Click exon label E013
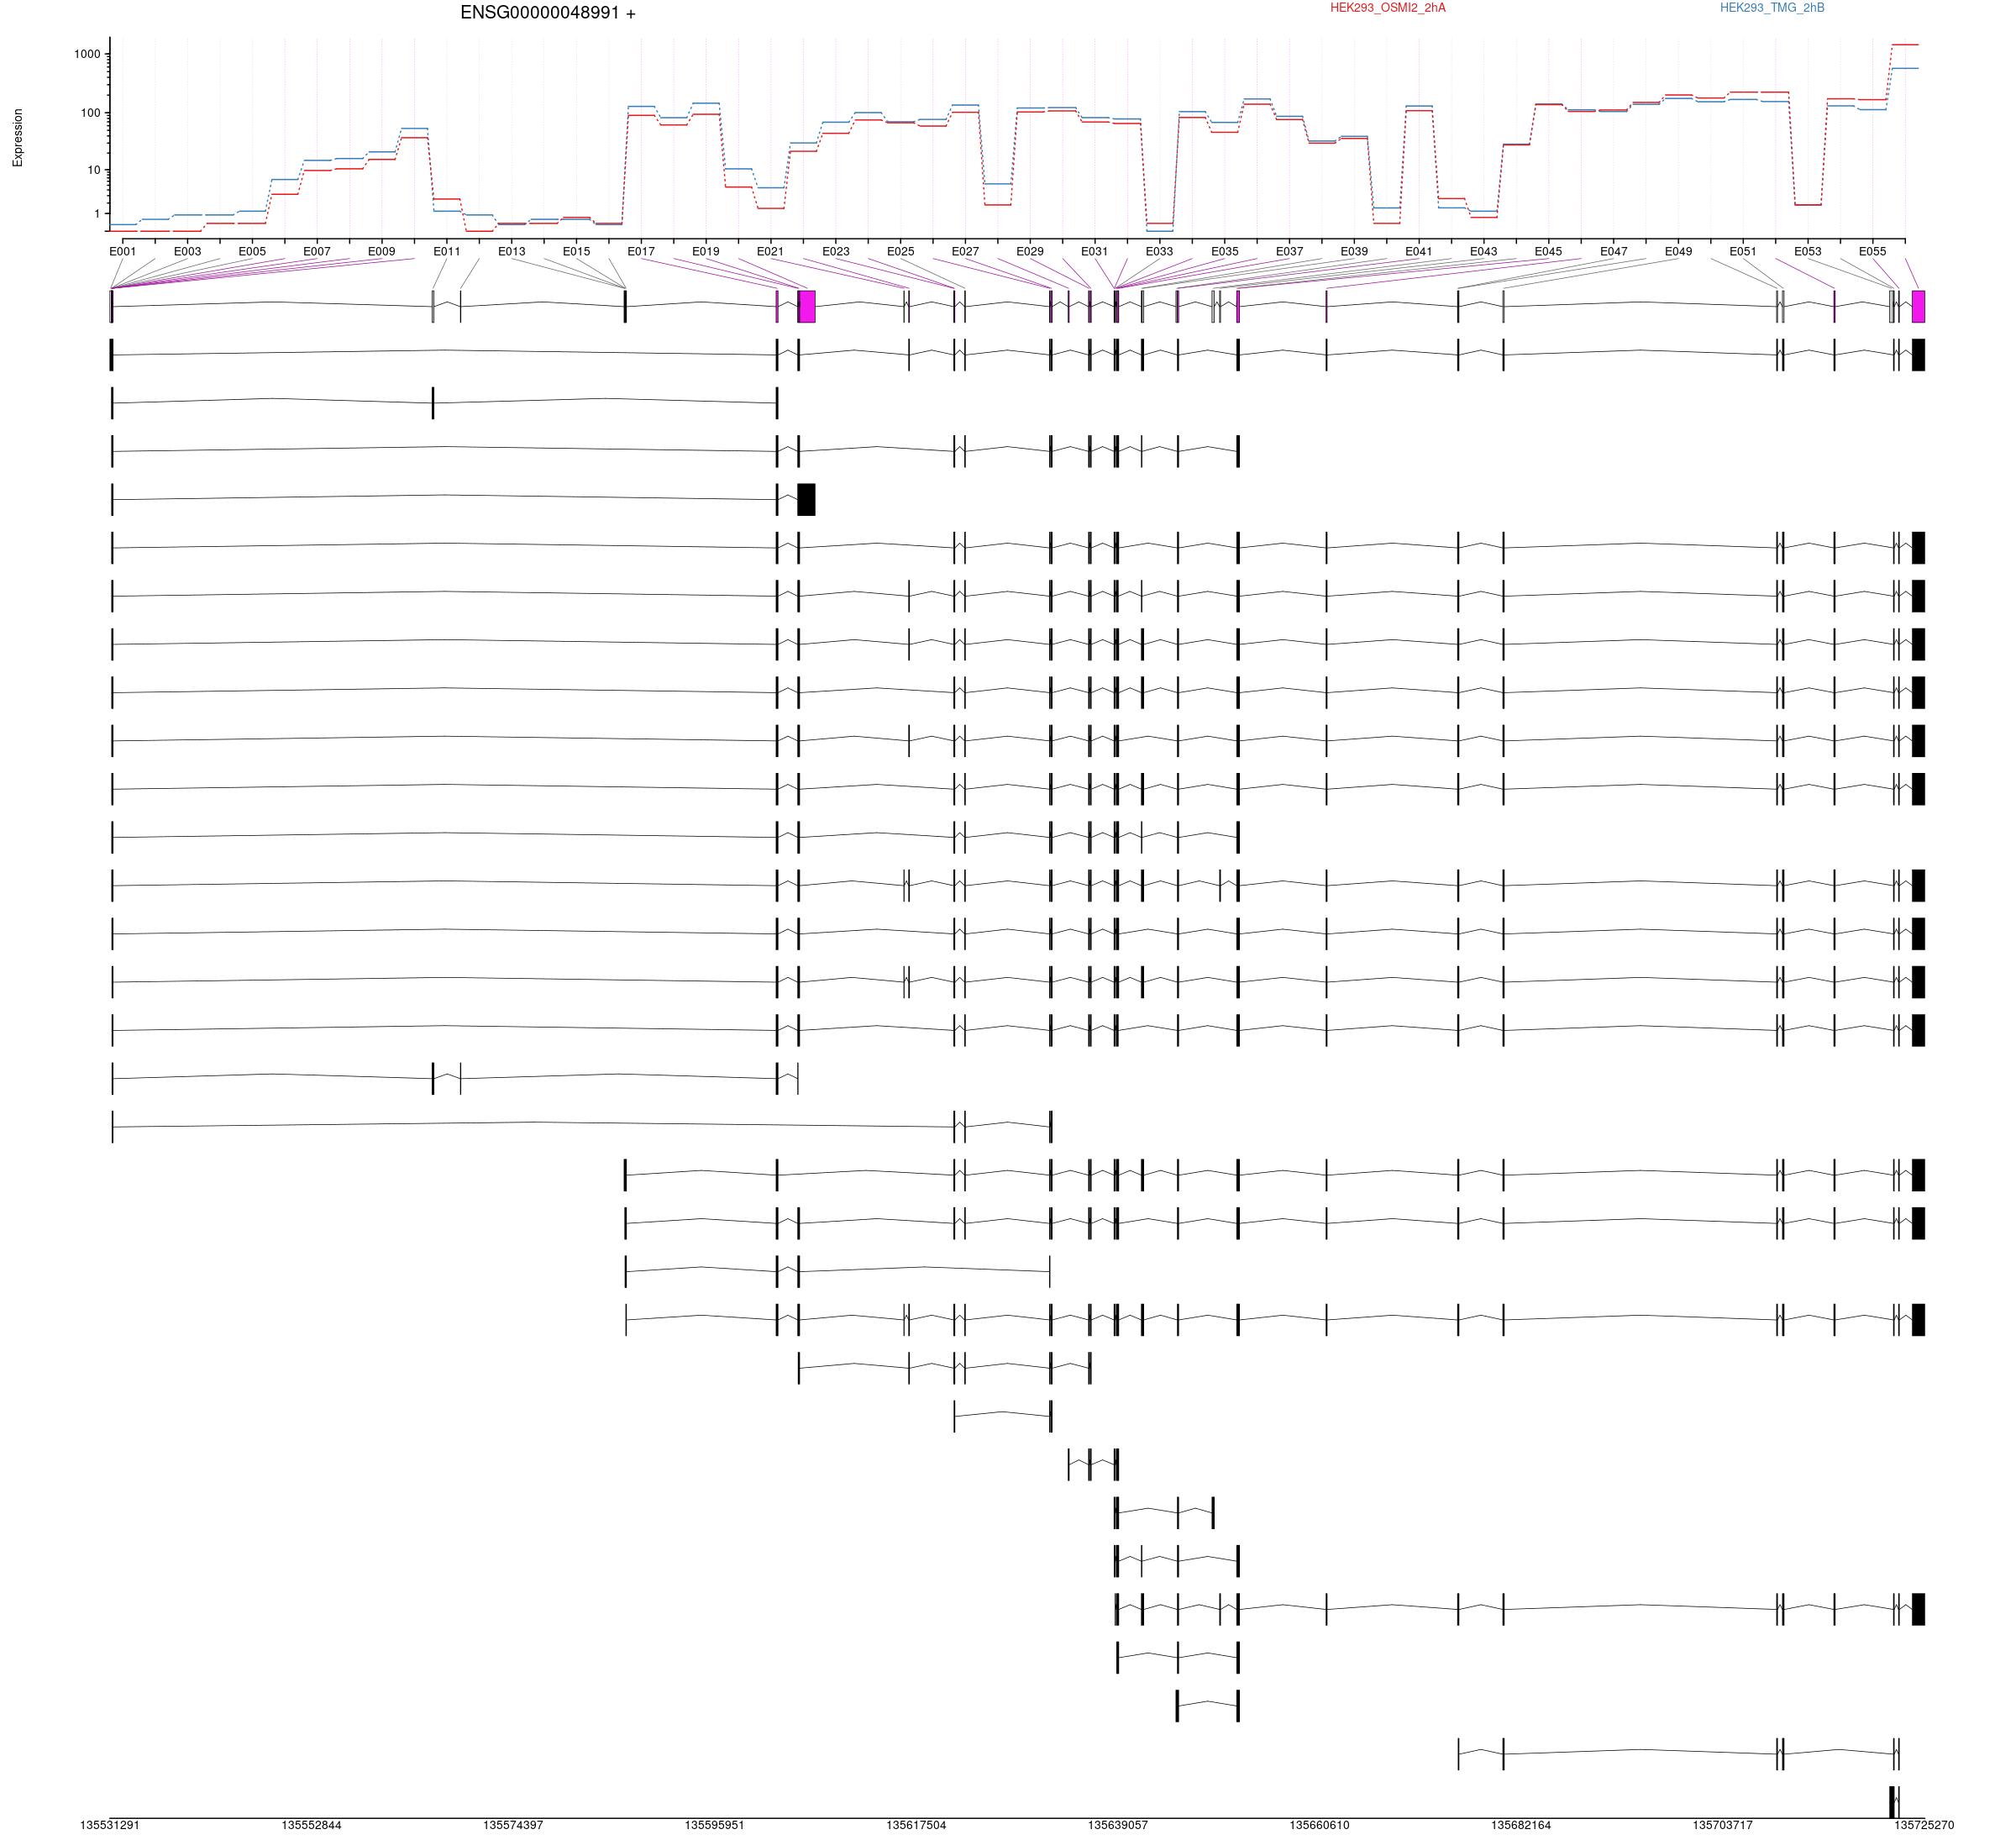This screenshot has height=1840, width=2016. [512, 252]
